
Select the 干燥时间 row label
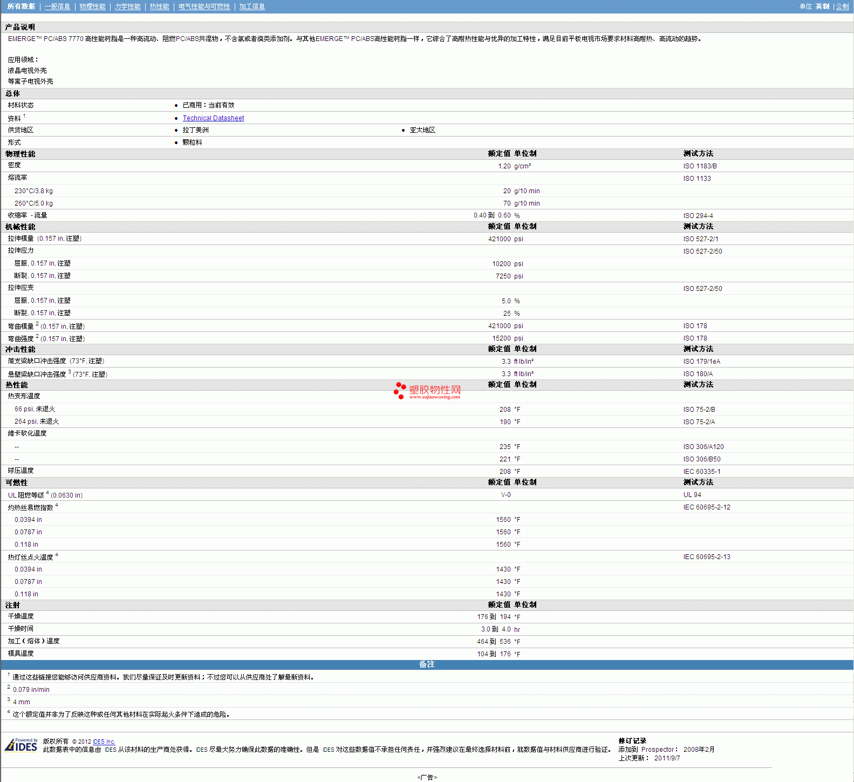click(21, 629)
